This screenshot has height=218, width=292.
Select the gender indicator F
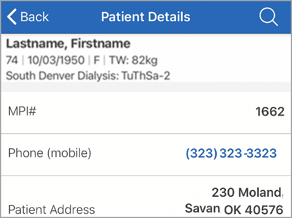[96, 60]
